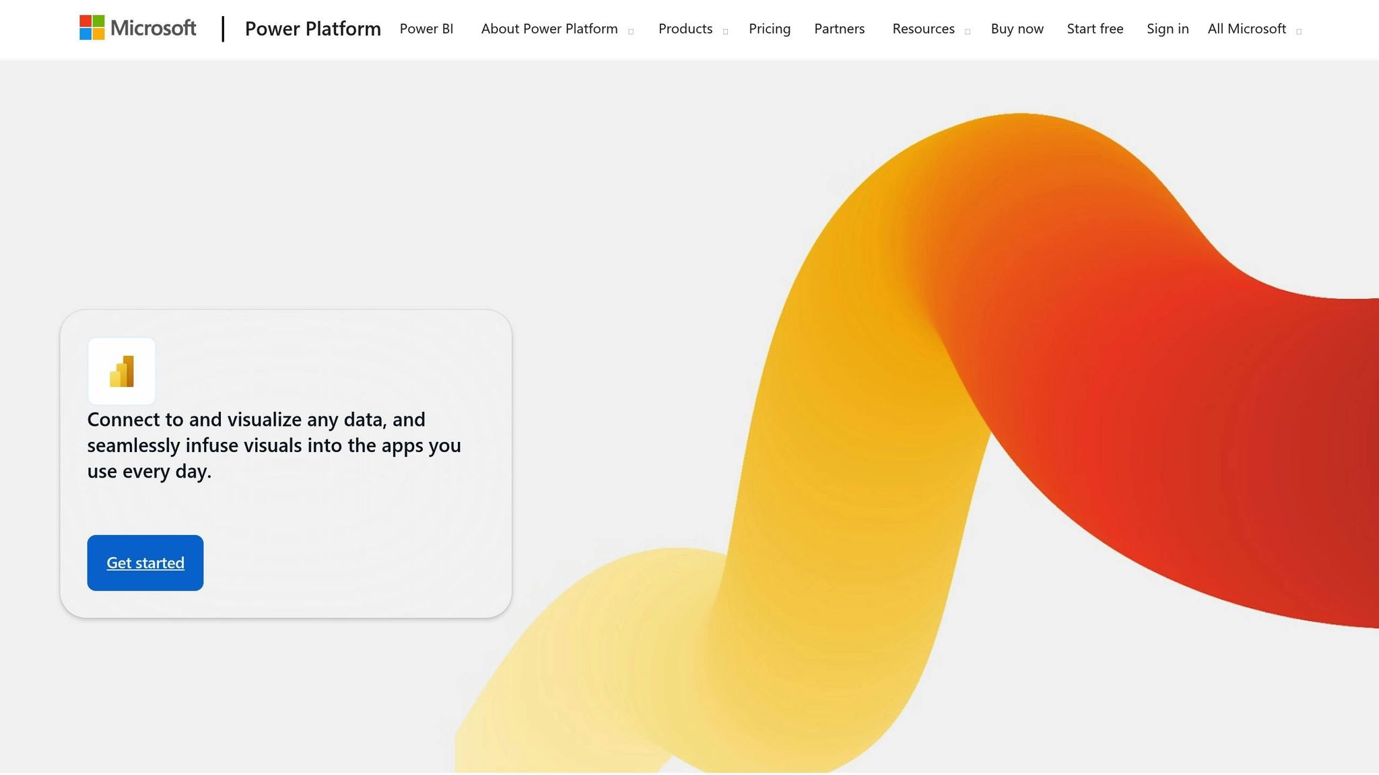Viewport: 1379px width, 775px height.
Task: Open the Power BI menu item
Action: coord(426,29)
